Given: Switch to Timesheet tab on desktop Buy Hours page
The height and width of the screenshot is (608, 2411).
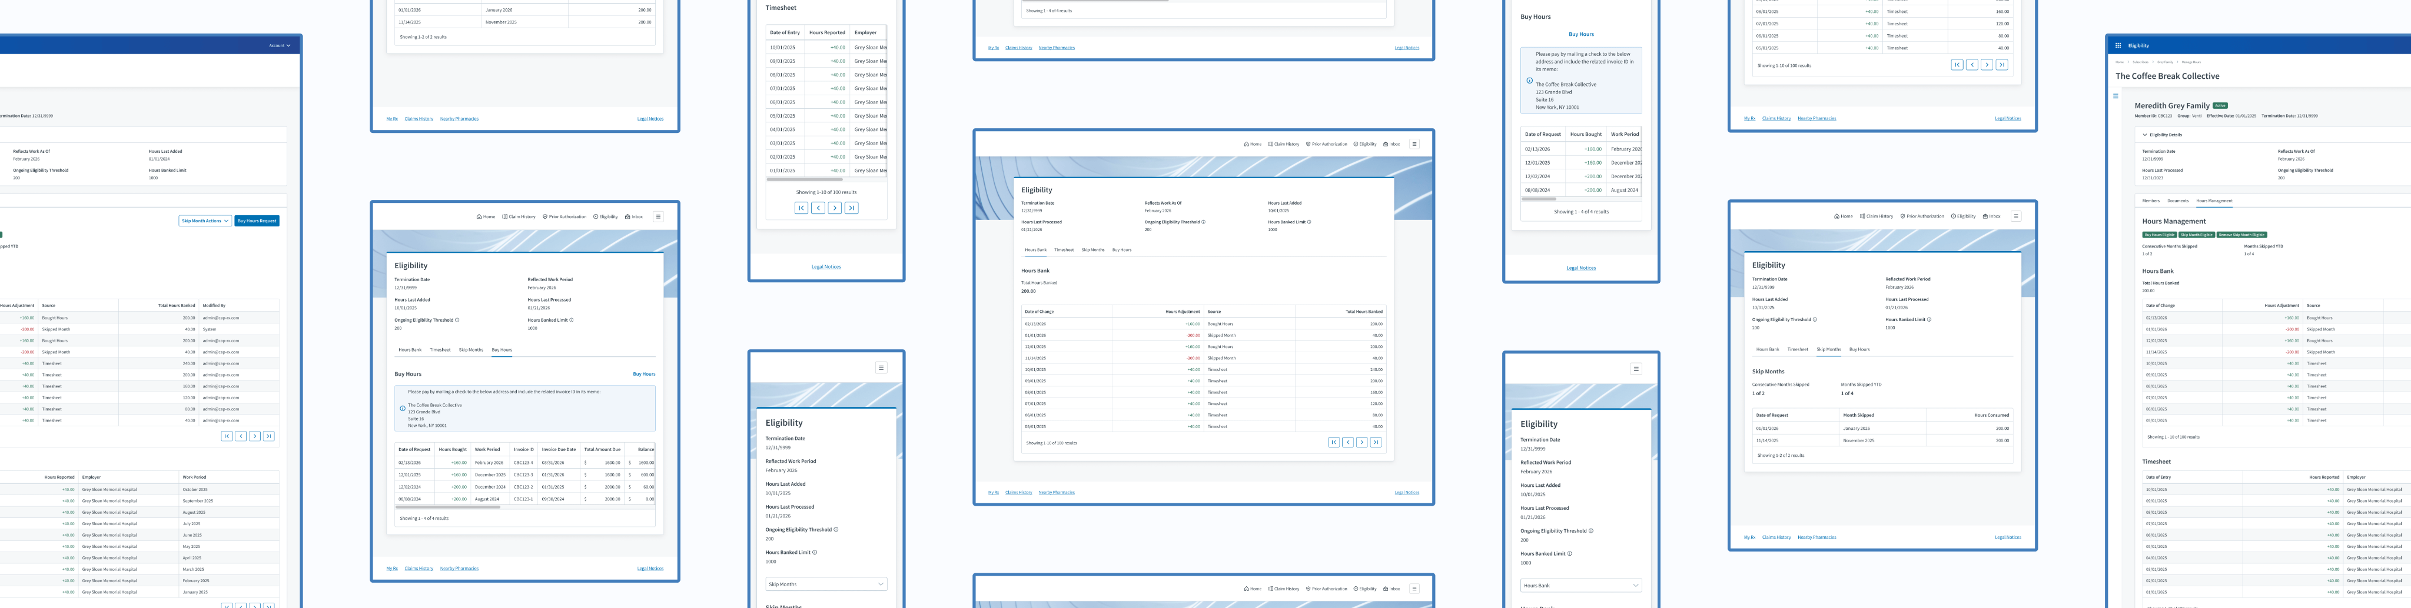Looking at the screenshot, I should [440, 350].
